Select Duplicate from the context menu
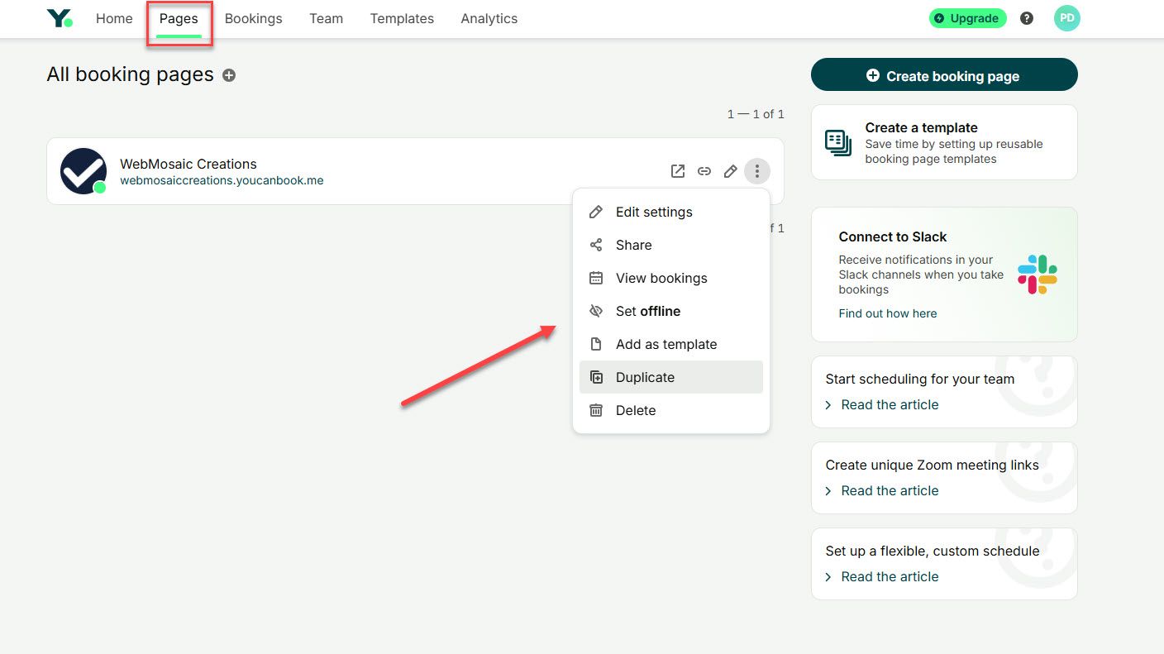 [646, 377]
